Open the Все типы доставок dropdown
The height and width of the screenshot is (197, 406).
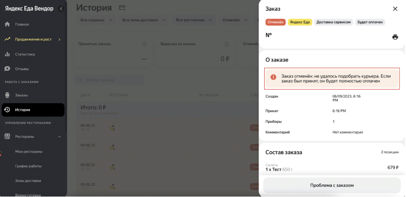click(x=144, y=20)
